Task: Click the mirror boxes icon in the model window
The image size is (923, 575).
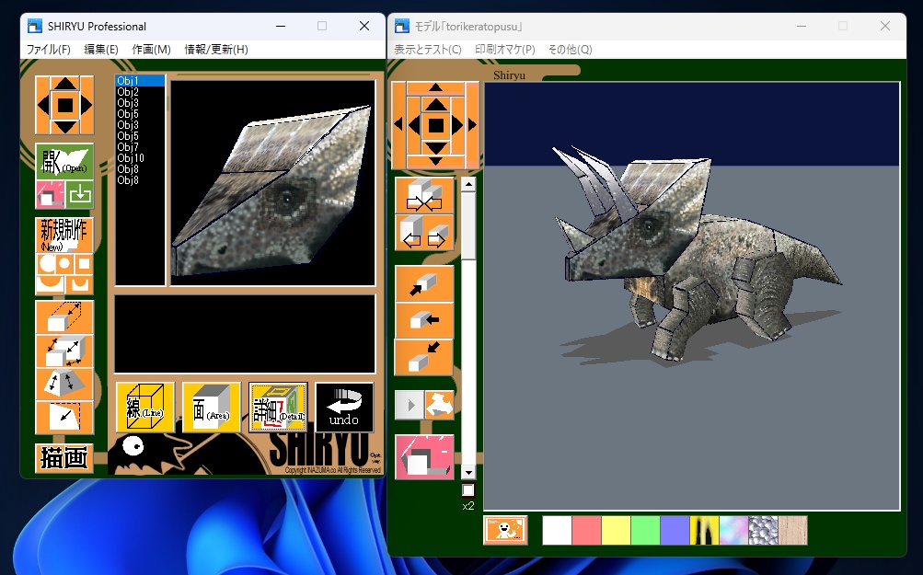Action: click(x=423, y=196)
